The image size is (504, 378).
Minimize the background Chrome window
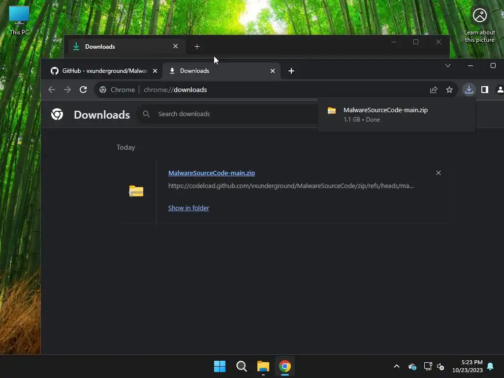[x=394, y=42]
